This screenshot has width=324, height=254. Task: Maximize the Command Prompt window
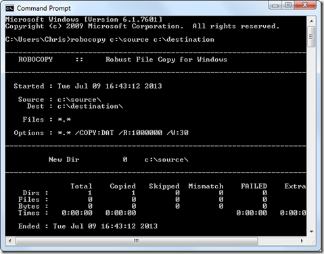coord(288,5)
